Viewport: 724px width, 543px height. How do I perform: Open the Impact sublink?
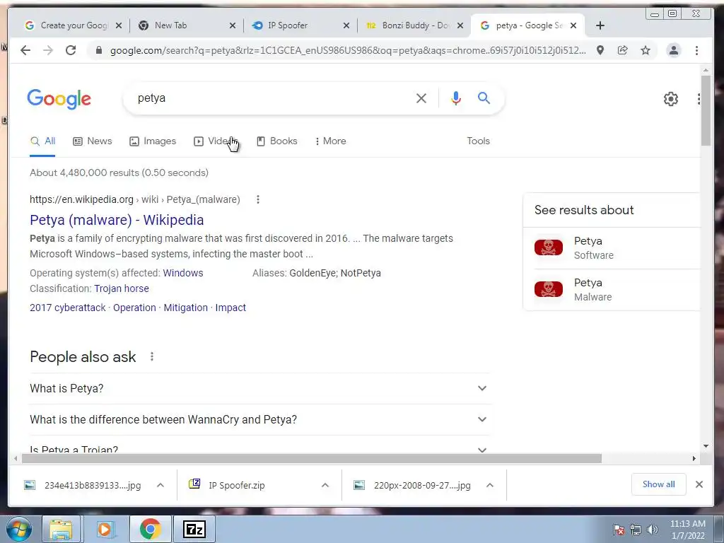click(x=230, y=308)
